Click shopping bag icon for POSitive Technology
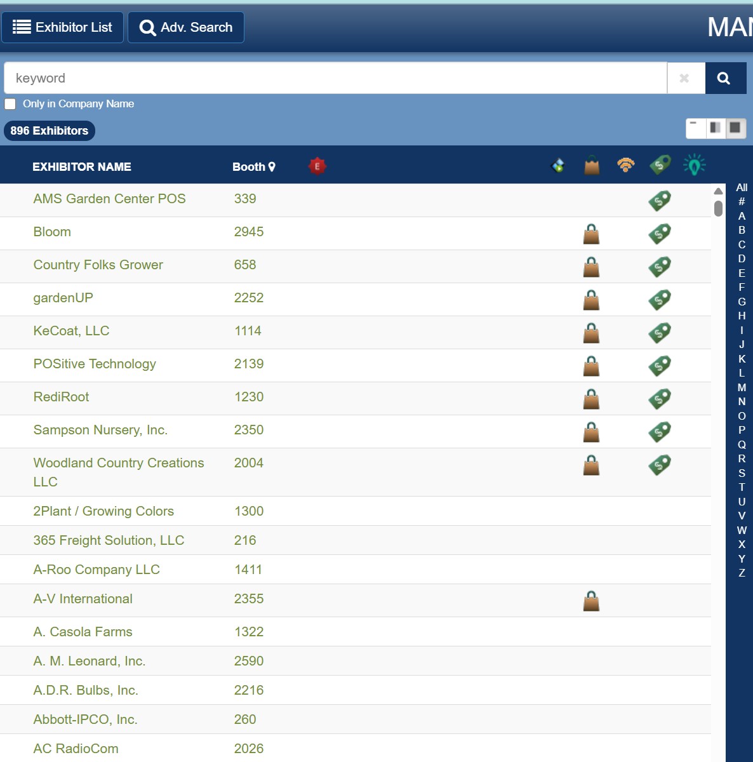Screen dimensions: 753x762 (591, 366)
